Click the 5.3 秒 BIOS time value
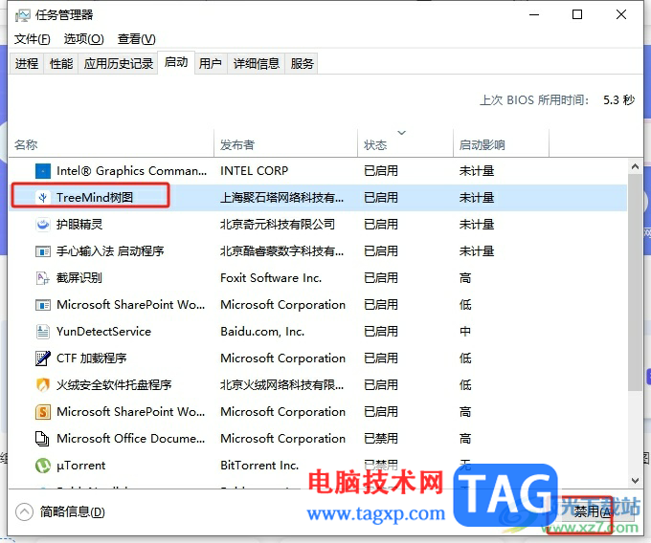This screenshot has height=543, width=651. (618, 99)
